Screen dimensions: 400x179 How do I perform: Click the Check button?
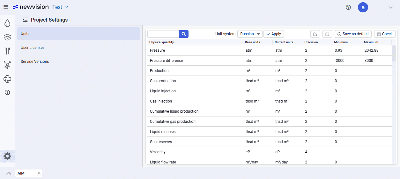(385, 34)
